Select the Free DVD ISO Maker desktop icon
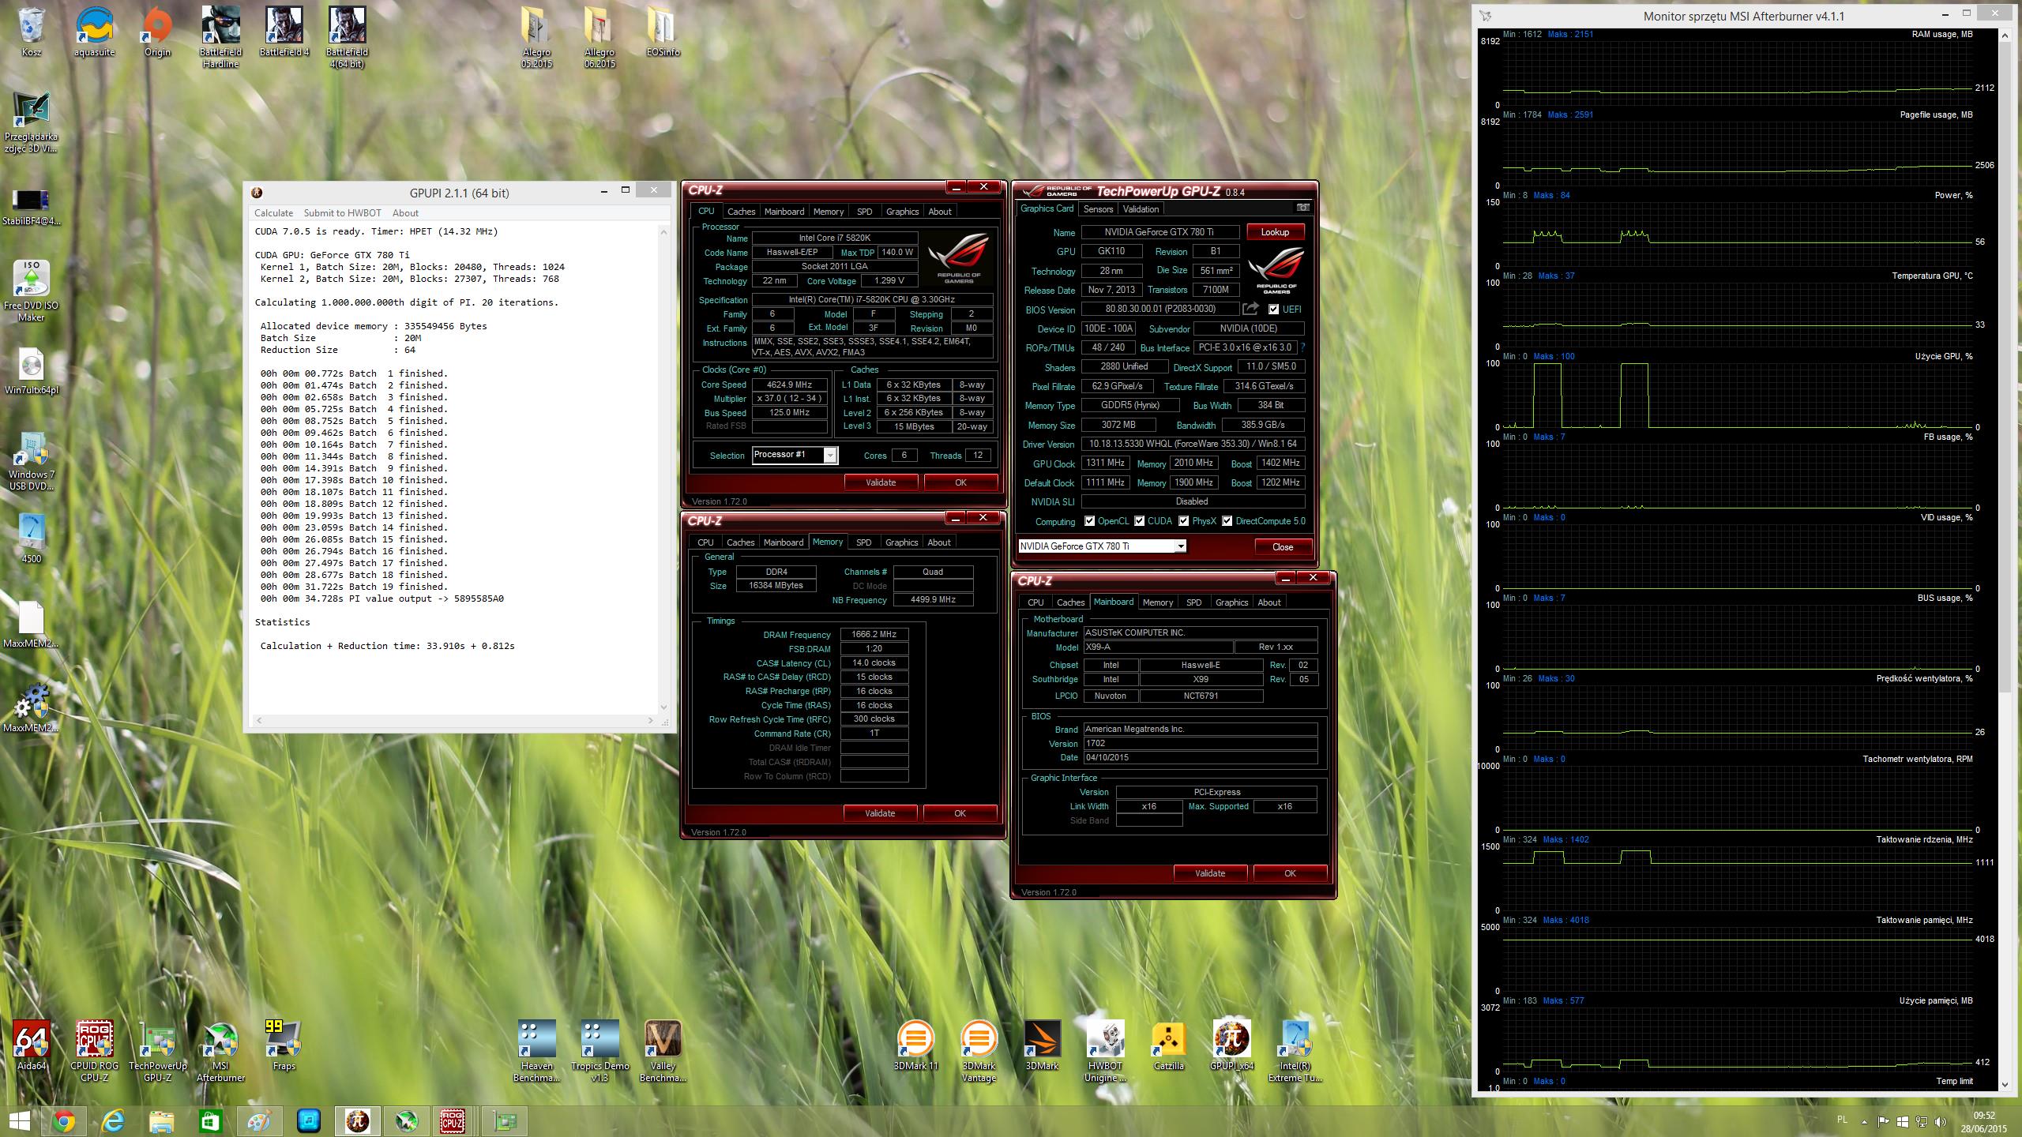The image size is (2022, 1137). pos(32,291)
